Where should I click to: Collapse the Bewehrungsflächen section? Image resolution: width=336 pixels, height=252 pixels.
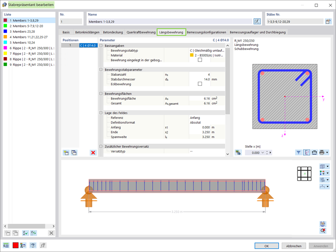pyautogui.click(x=101, y=94)
